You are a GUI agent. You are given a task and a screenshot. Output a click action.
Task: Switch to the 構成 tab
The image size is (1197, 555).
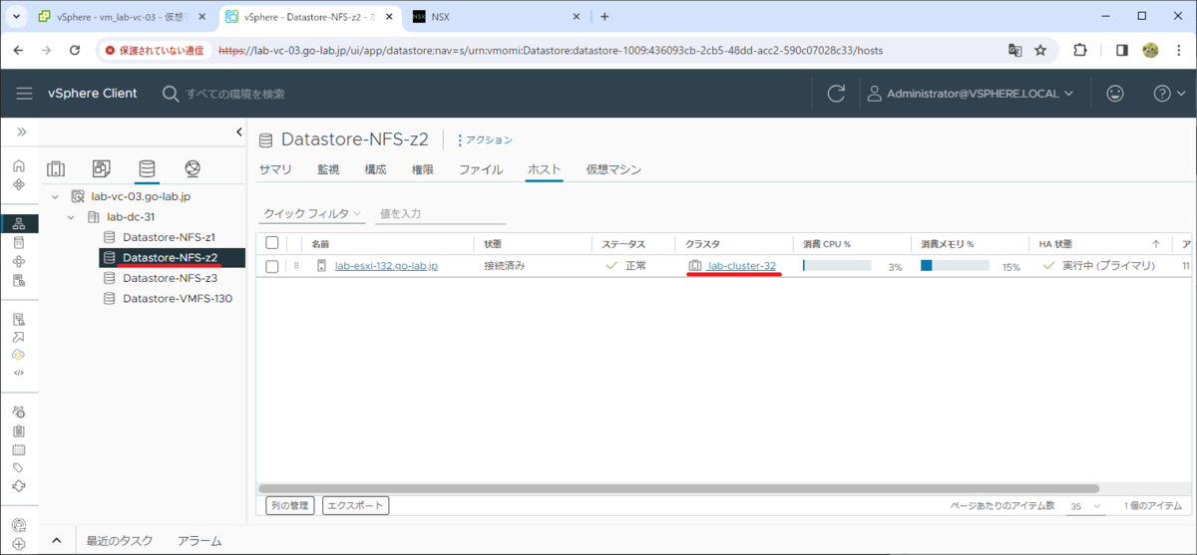[x=375, y=169]
